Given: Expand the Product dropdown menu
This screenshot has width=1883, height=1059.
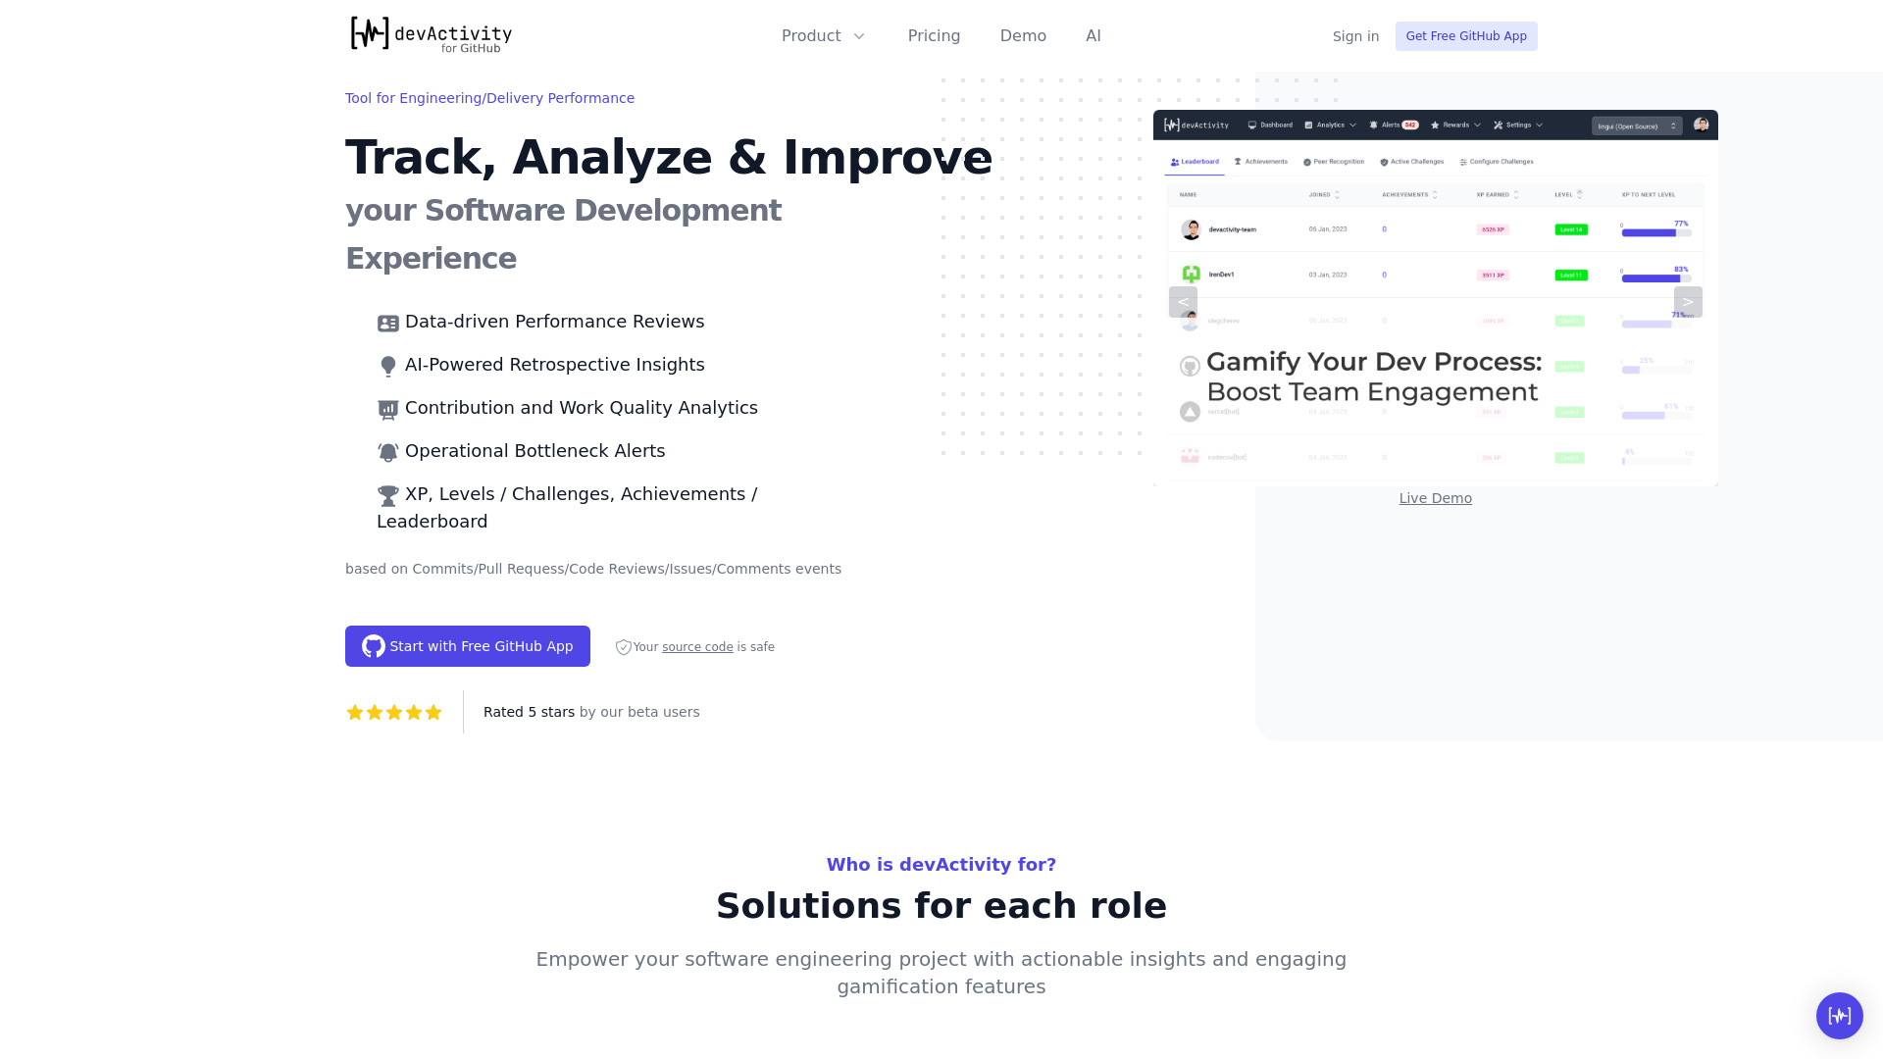Looking at the screenshot, I should click(x=824, y=36).
